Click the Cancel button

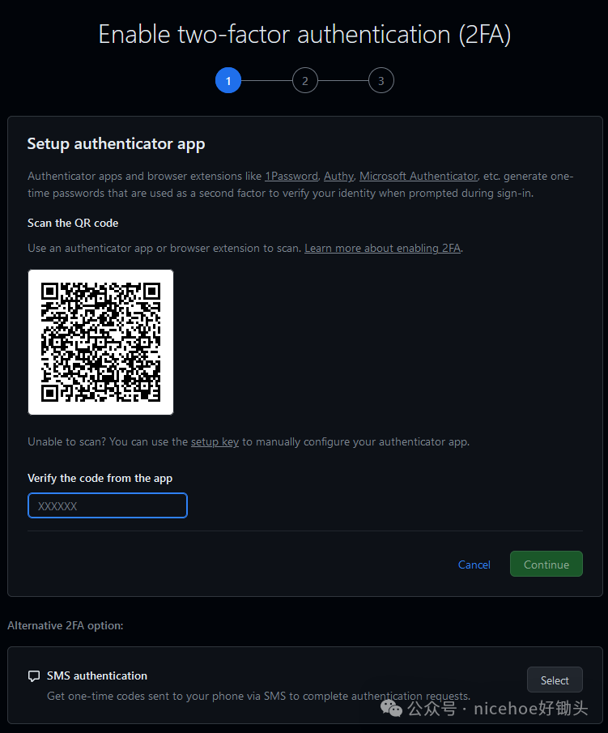pos(474,564)
